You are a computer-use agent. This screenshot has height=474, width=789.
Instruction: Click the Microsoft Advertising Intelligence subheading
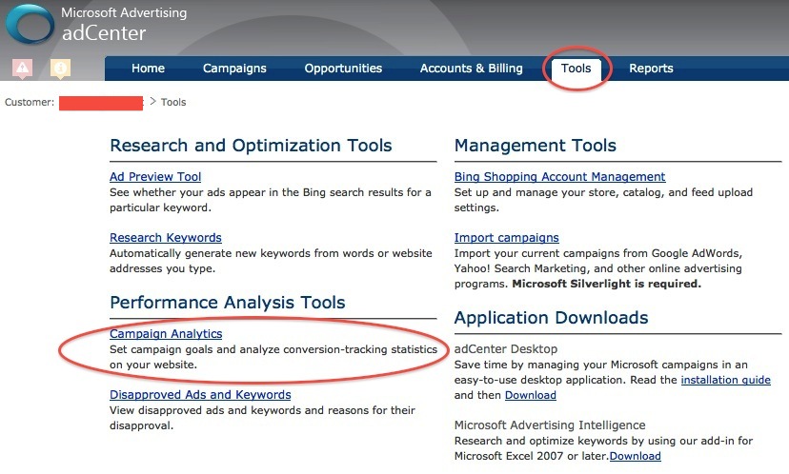550,425
